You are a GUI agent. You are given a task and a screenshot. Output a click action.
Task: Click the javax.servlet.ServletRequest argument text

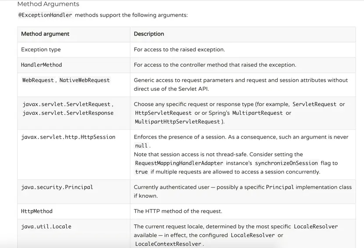tap(67, 104)
